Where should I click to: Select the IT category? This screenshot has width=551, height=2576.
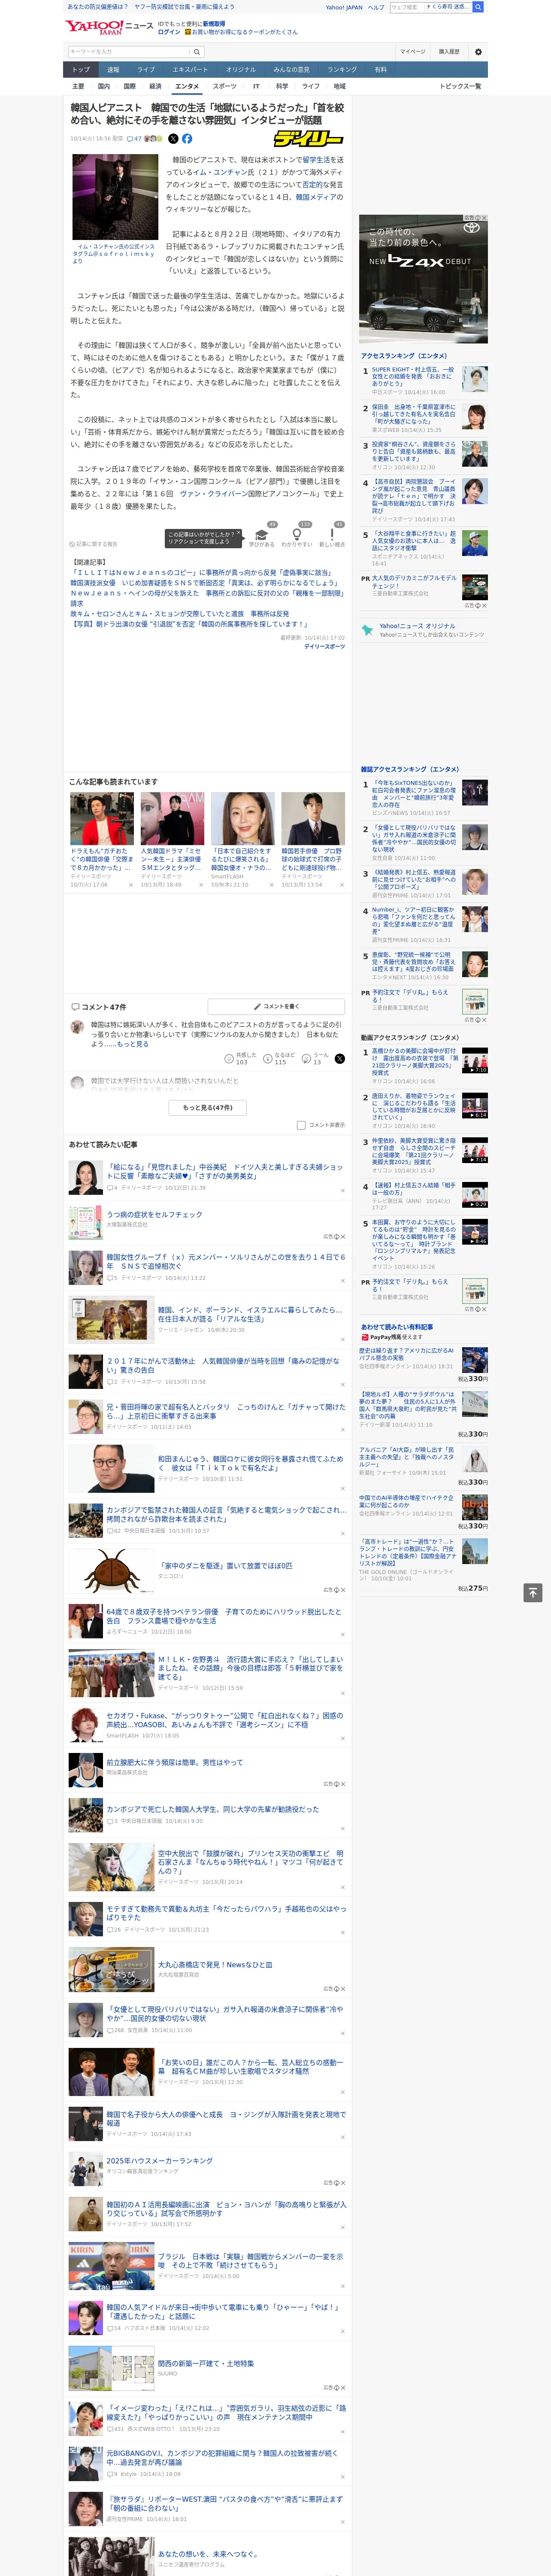click(x=256, y=86)
